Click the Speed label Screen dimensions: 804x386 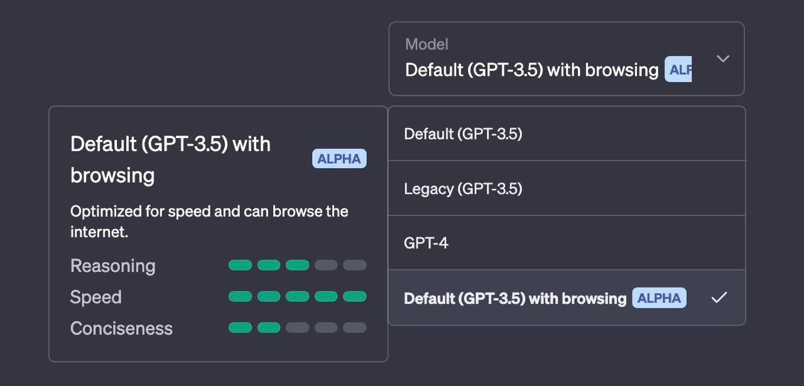[95, 297]
